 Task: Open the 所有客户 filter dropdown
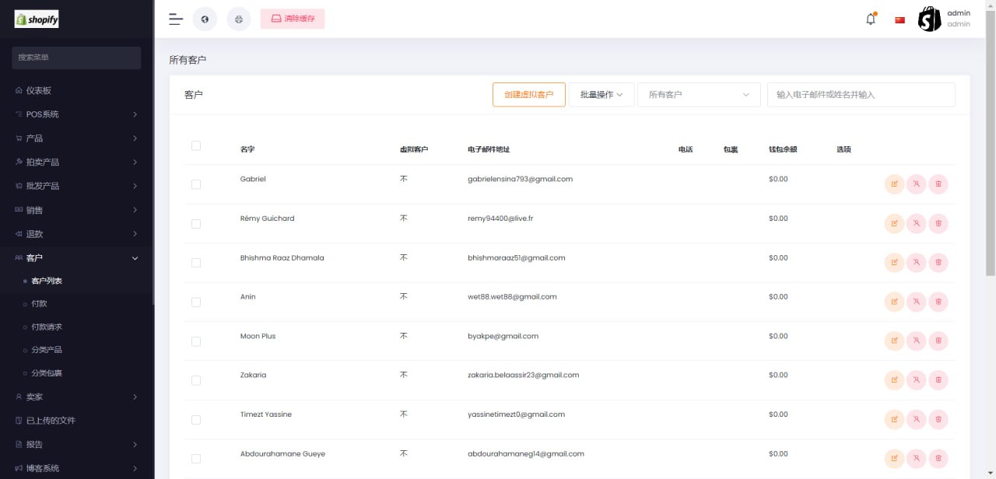tap(699, 95)
